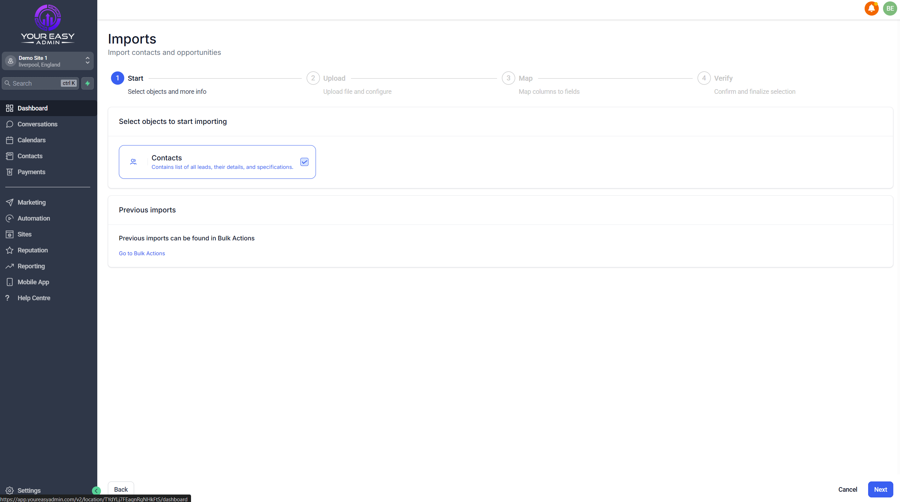Click the Settings gear icon

point(10,490)
